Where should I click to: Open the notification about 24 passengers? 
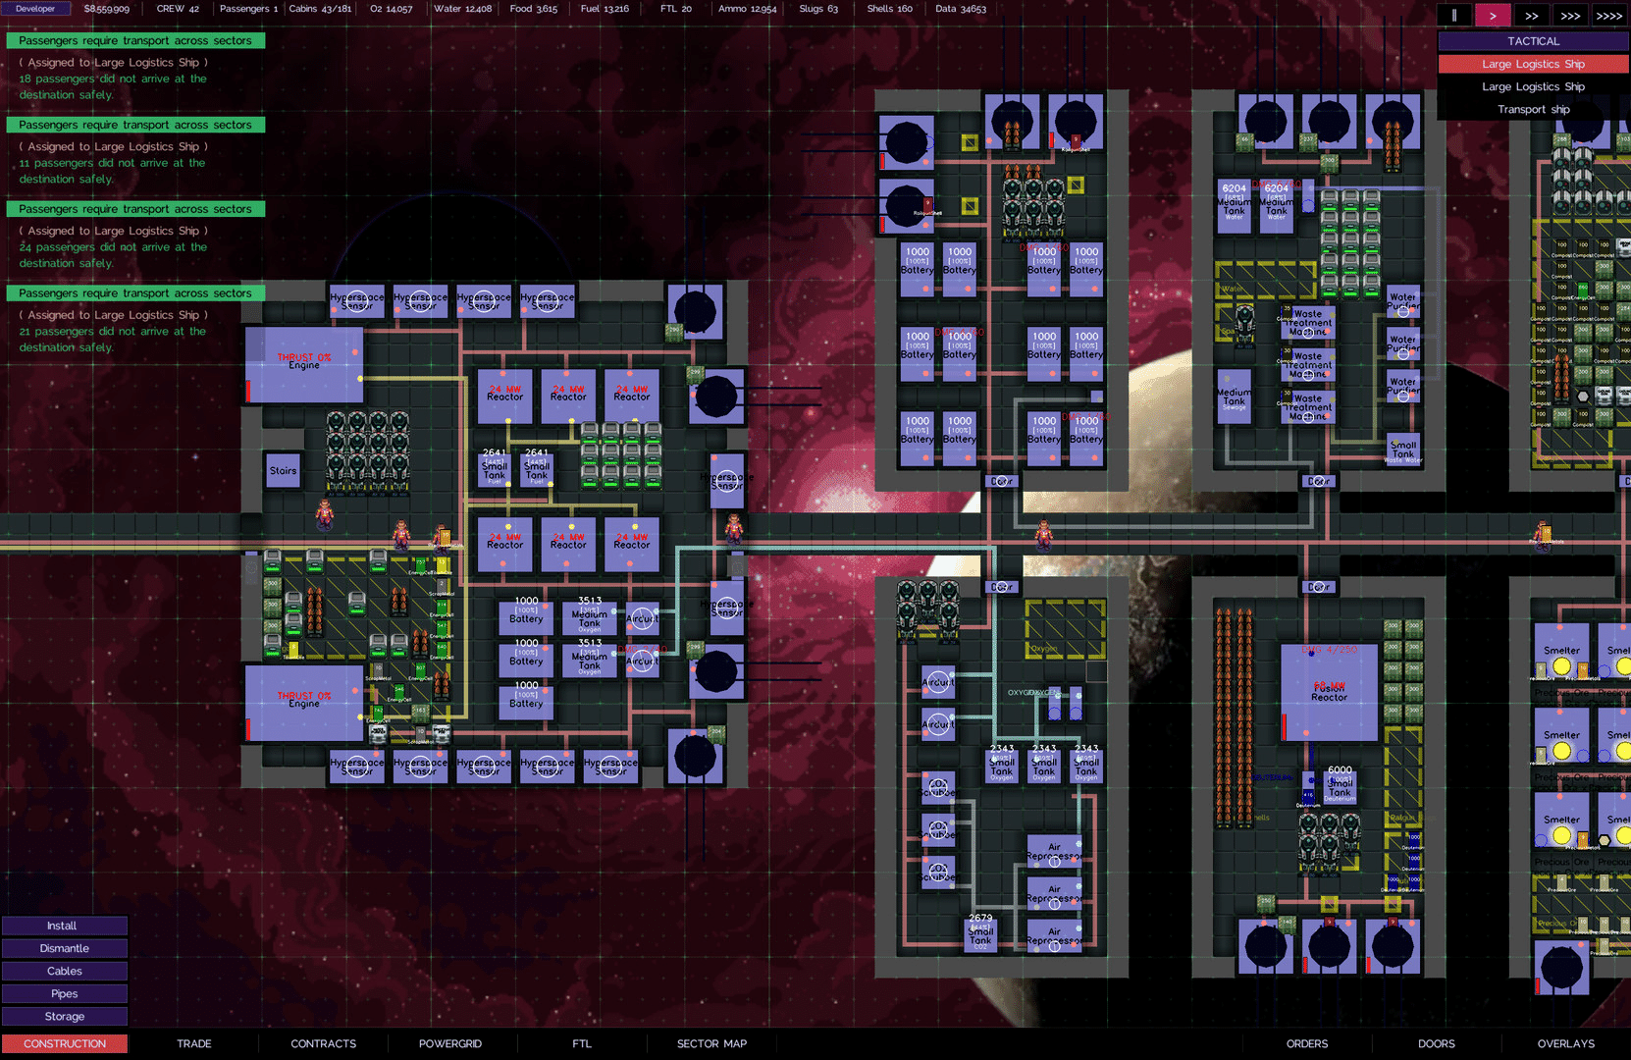[135, 209]
